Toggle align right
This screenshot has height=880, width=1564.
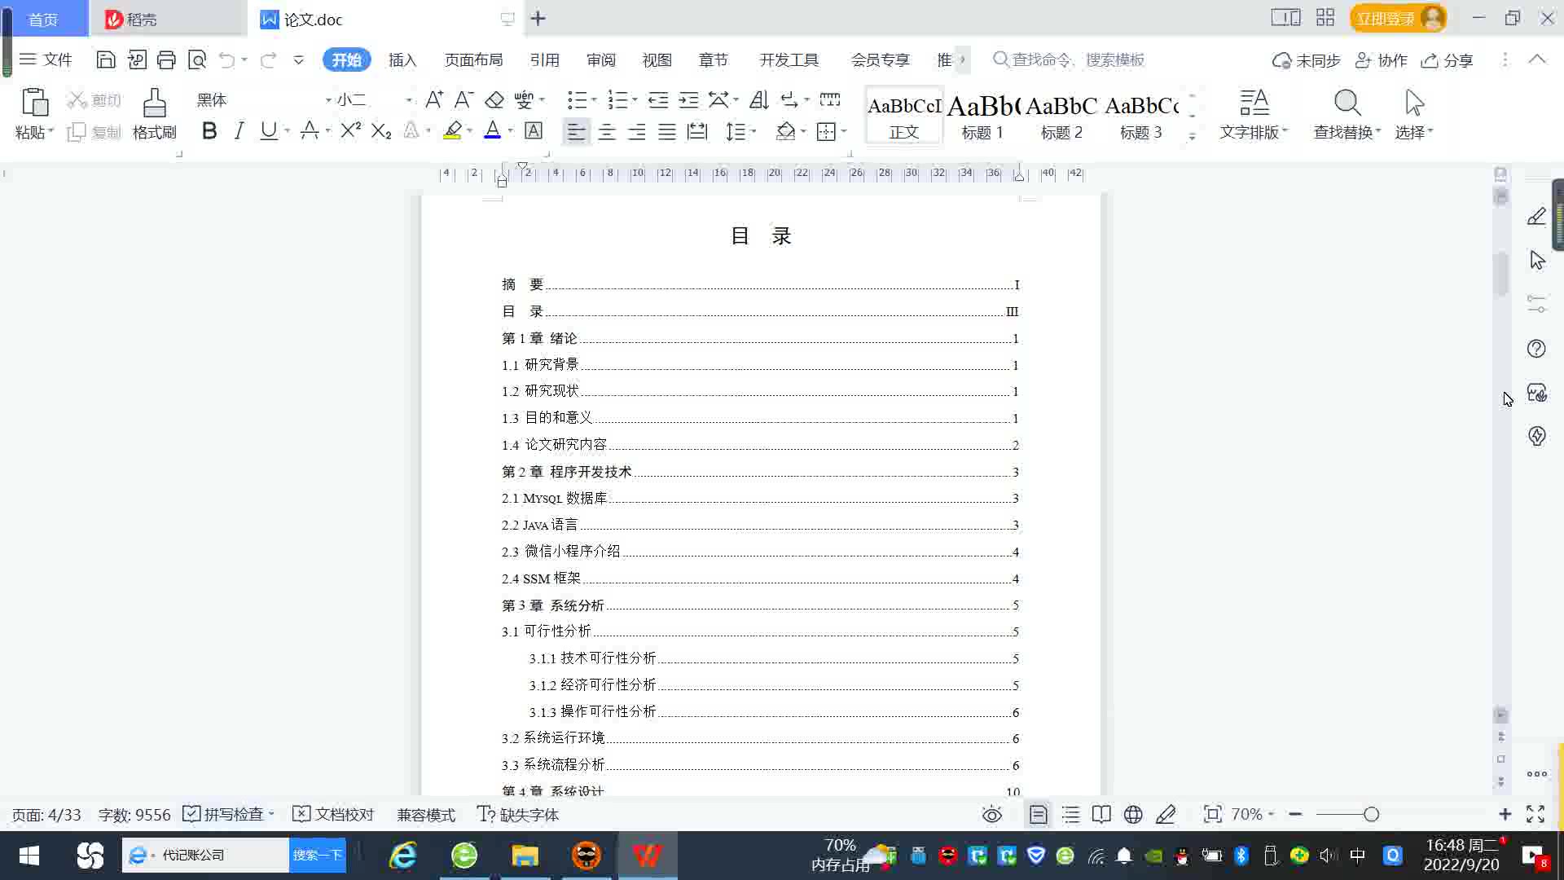(x=637, y=131)
